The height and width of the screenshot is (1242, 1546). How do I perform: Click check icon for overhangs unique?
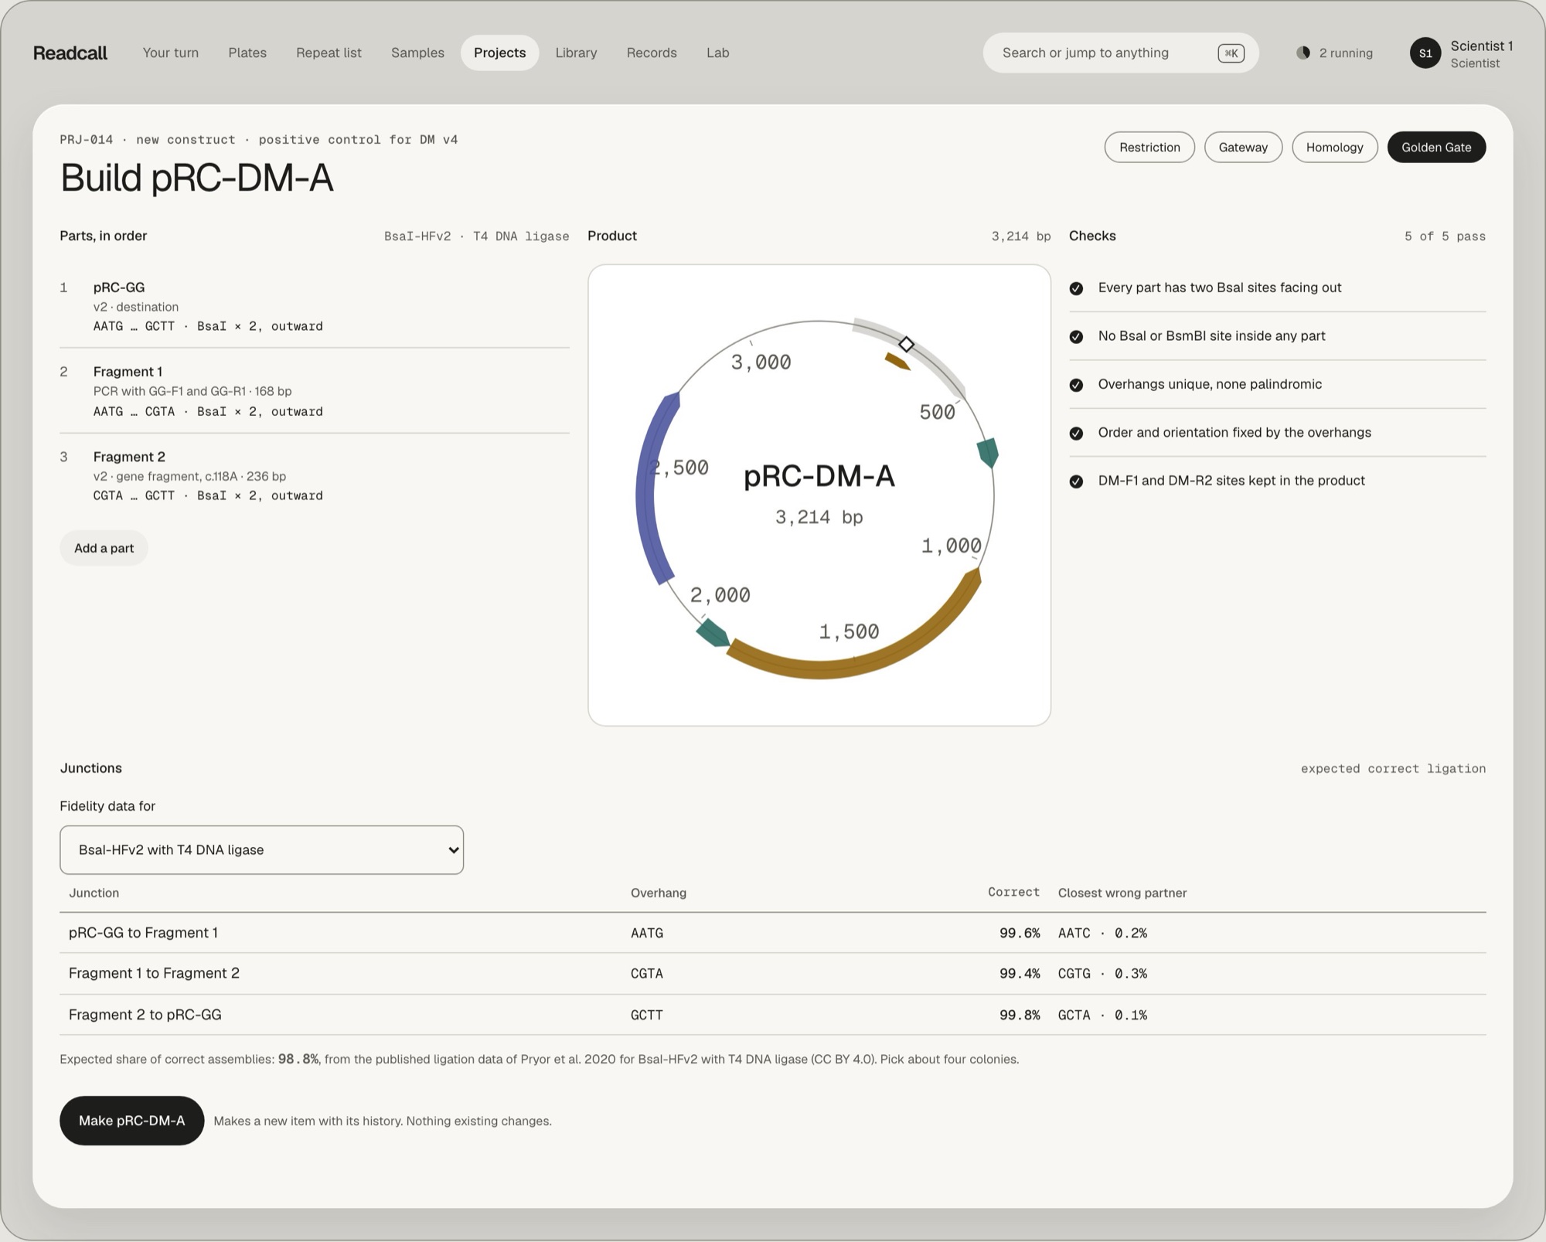tap(1076, 385)
